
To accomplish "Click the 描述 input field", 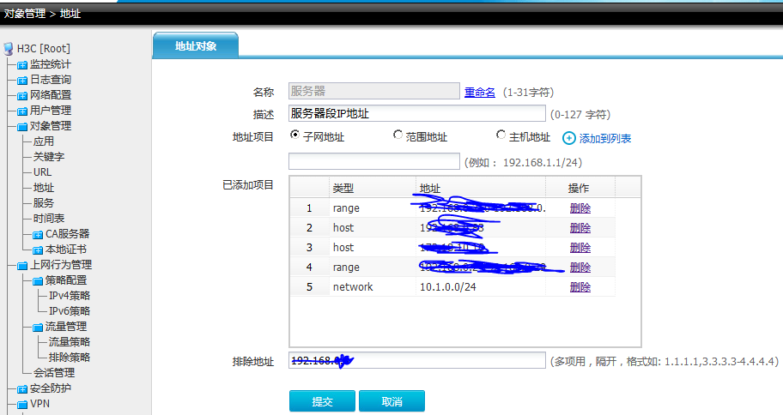I will [417, 113].
